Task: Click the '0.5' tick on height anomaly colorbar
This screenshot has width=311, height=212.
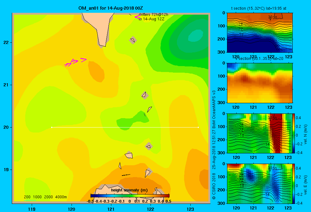Action: pos(168,201)
